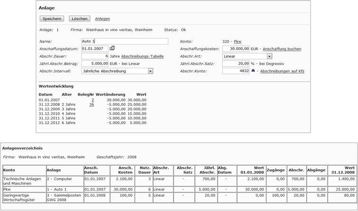358x211 pixels.
Task: Open the calendar icon beside Anschaffungsdatum
Action: [112, 48]
